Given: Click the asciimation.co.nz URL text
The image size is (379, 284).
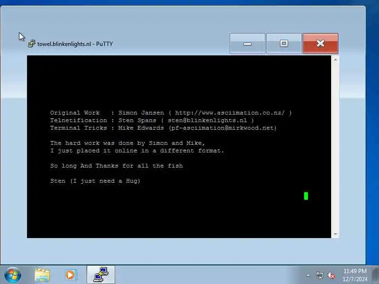Looking at the screenshot, I should click(x=230, y=113).
